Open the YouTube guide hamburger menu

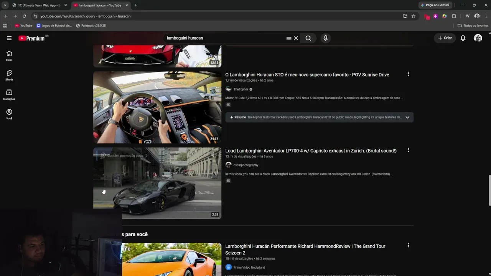pyautogui.click(x=9, y=38)
